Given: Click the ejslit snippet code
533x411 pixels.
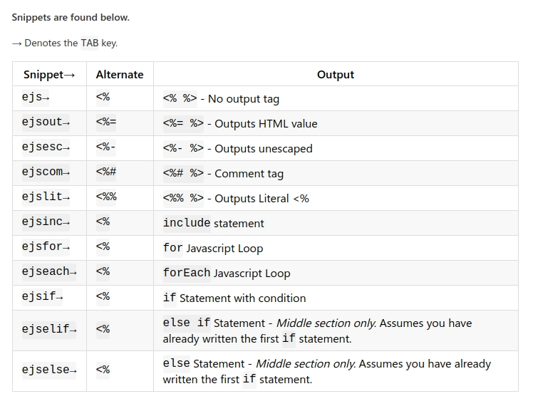Looking at the screenshot, I should tap(46, 197).
